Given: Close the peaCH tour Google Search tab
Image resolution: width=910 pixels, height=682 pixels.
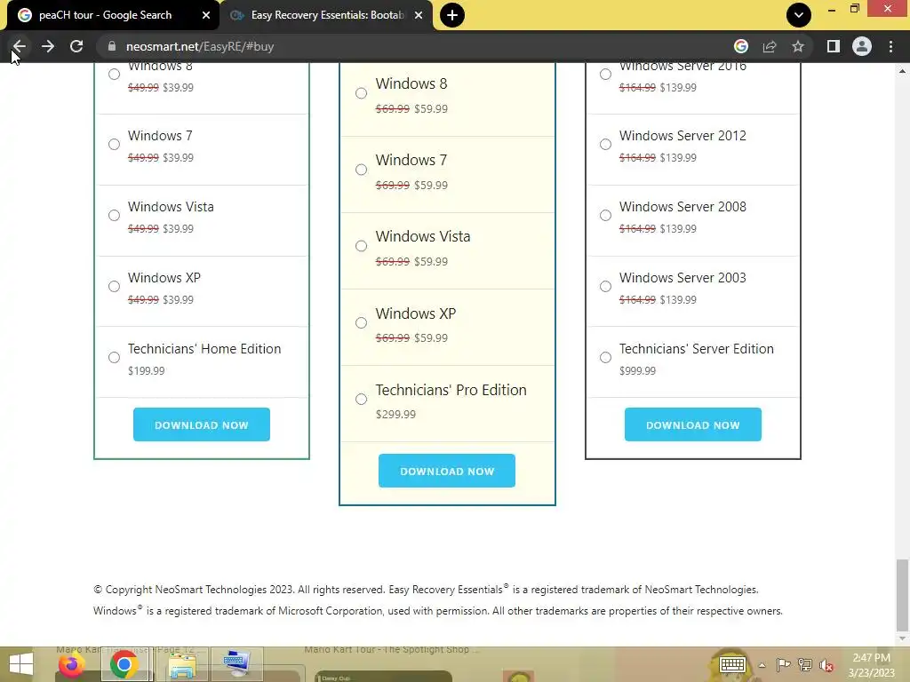Looking at the screenshot, I should pos(206,15).
